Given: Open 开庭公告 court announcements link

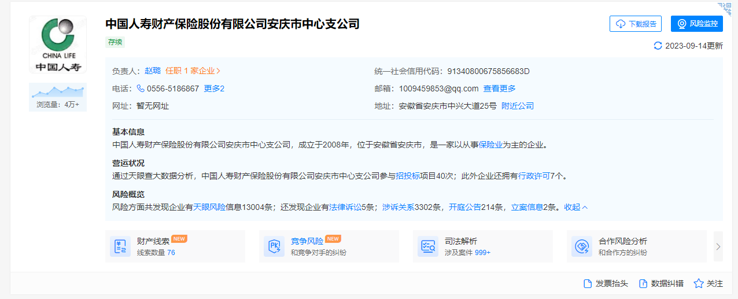Looking at the screenshot, I should [x=465, y=207].
